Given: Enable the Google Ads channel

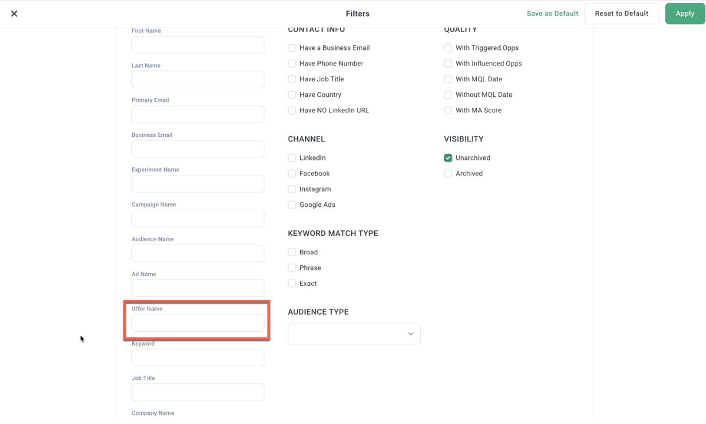Looking at the screenshot, I should point(292,205).
